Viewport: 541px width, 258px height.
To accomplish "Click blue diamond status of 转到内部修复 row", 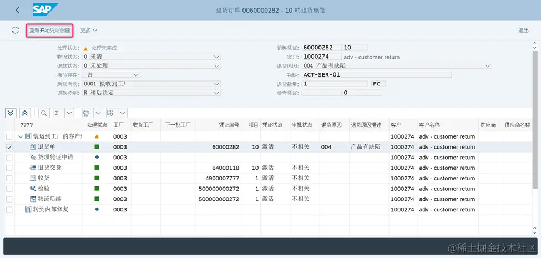I will tap(97, 209).
